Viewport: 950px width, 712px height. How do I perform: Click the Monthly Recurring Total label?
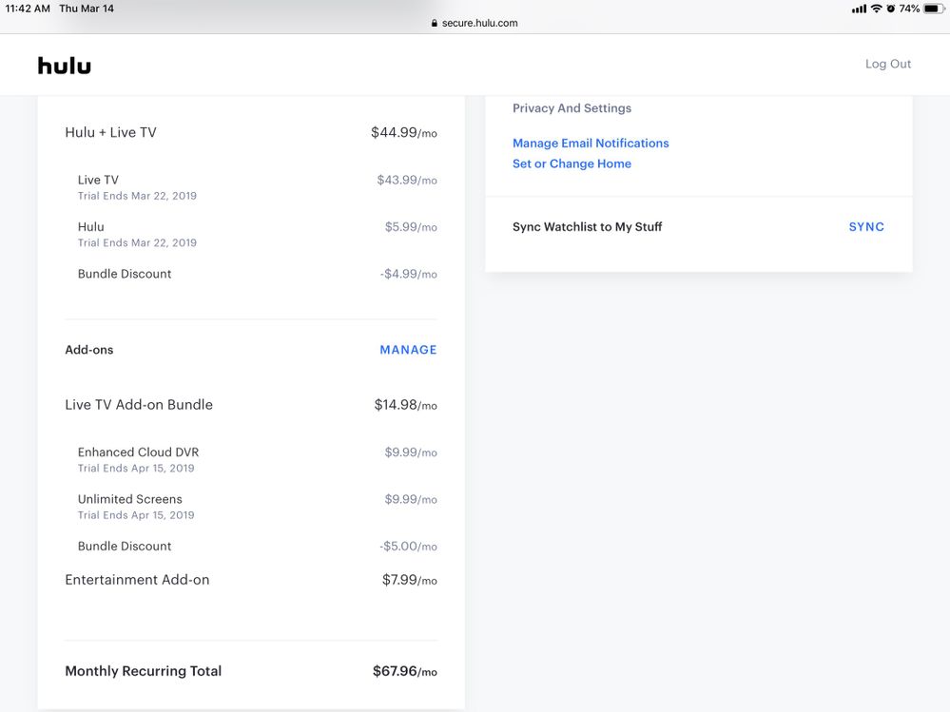(x=143, y=671)
